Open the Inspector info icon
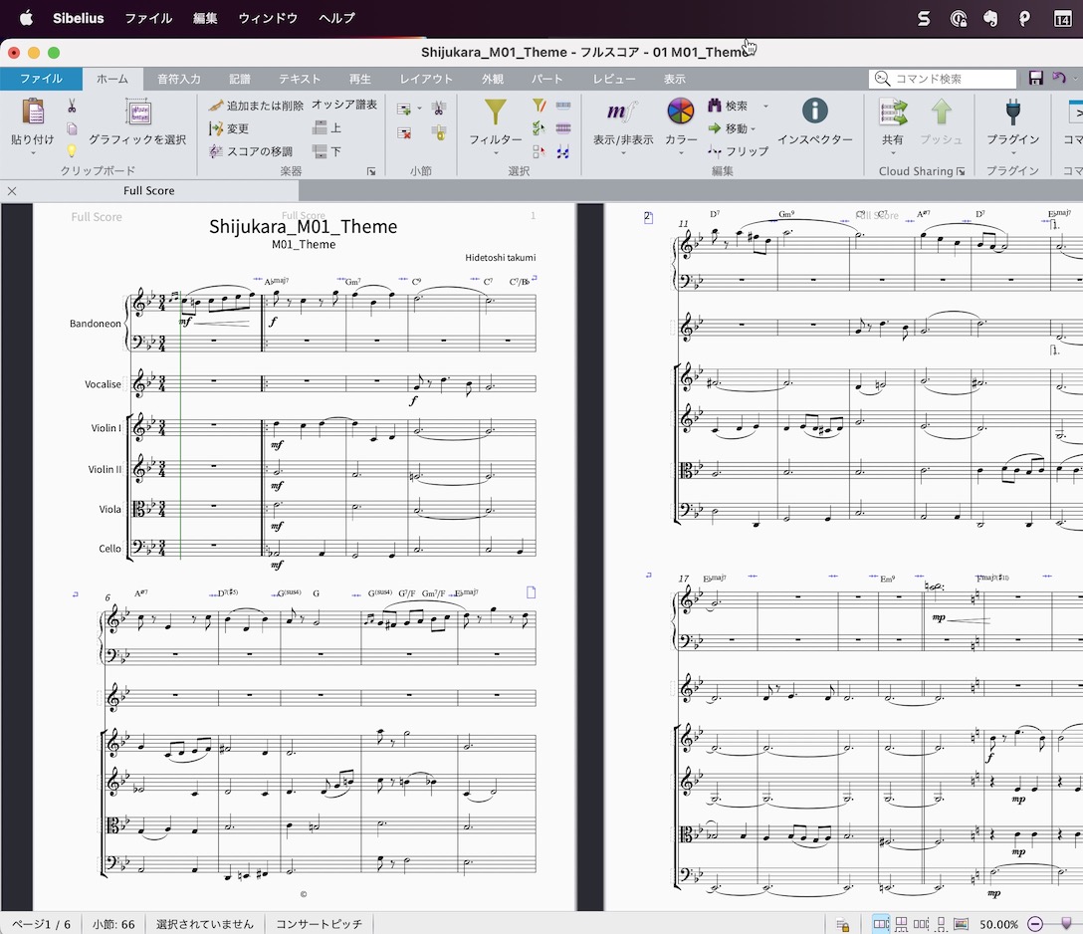1083x934 pixels. click(x=815, y=111)
